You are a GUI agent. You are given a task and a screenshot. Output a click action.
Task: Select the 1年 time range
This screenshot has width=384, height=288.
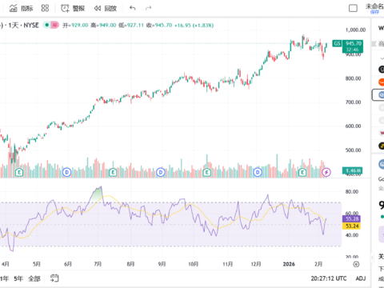pos(4,278)
